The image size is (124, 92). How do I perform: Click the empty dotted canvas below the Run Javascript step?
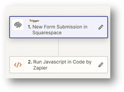[58, 76]
